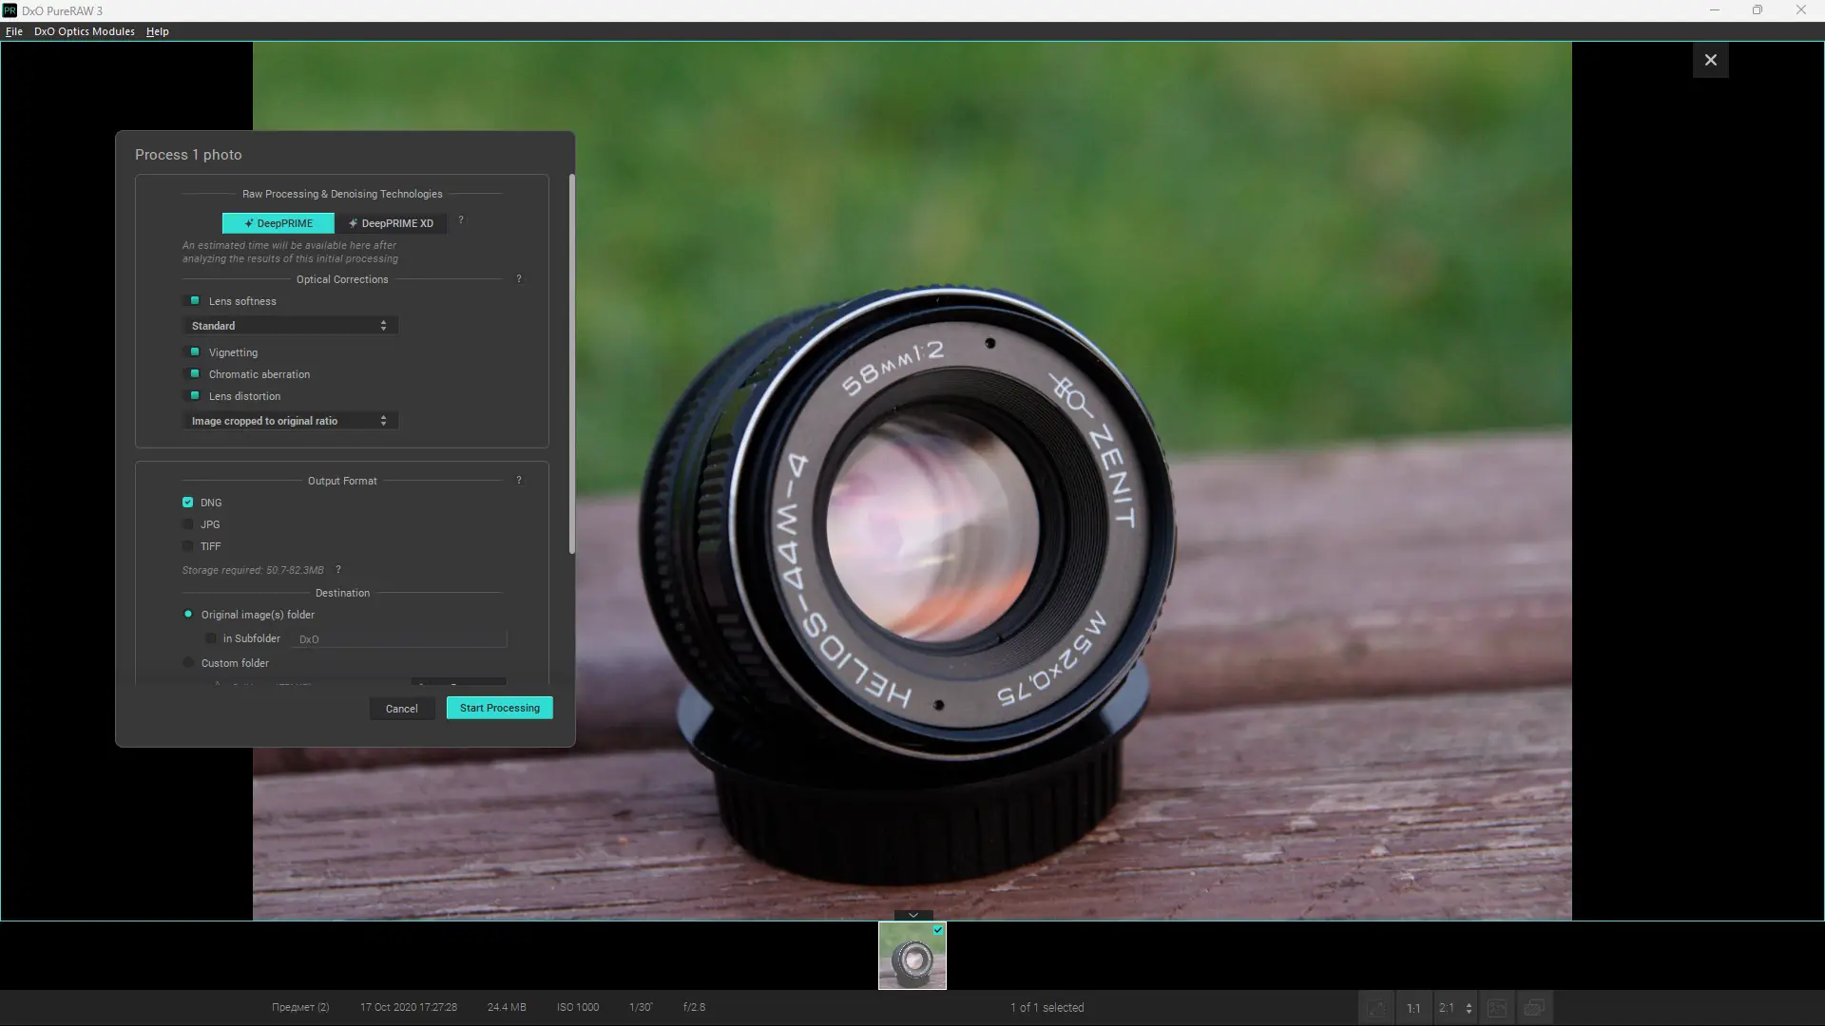
Task: Click Start Processing button
Action: [499, 708]
